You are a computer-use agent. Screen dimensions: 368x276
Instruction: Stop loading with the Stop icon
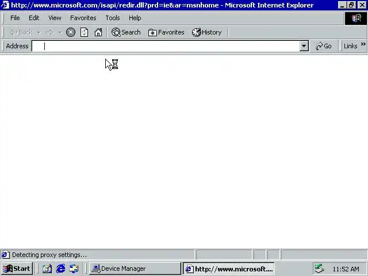point(71,32)
